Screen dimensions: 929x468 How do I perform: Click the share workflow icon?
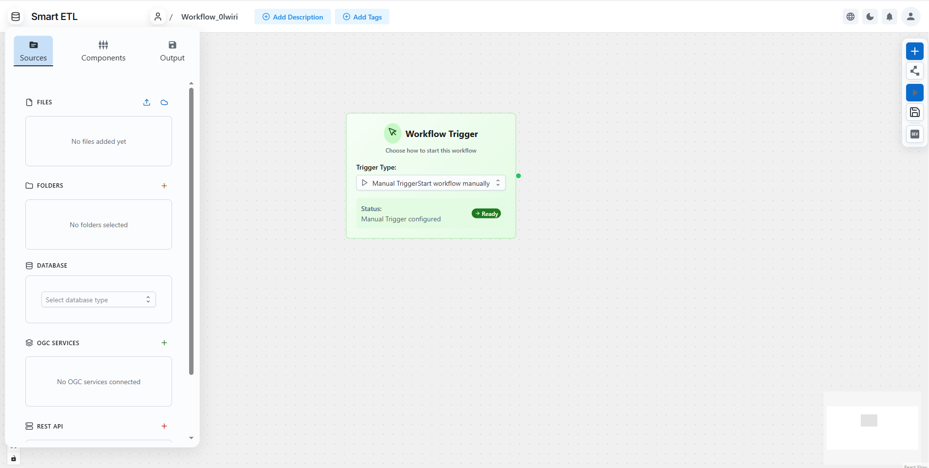coord(915,71)
